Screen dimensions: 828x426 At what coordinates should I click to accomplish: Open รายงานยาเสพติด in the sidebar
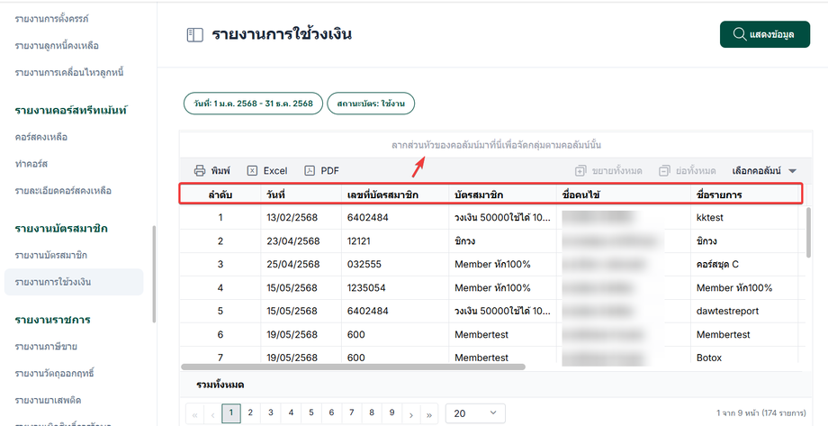(x=48, y=400)
